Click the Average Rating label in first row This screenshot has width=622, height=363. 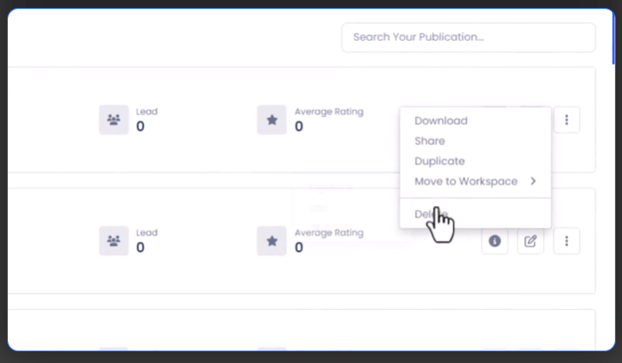329,112
